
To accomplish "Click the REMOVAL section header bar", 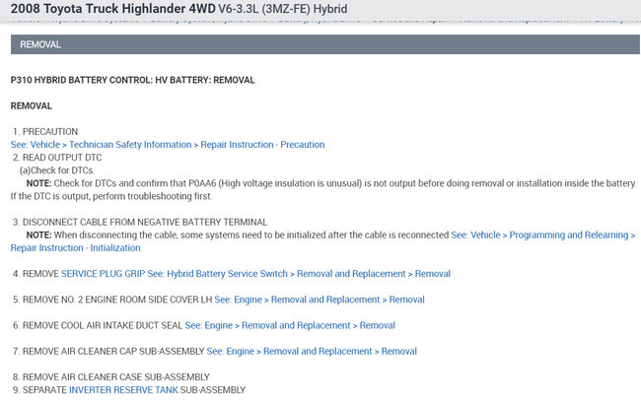I will pos(325,44).
